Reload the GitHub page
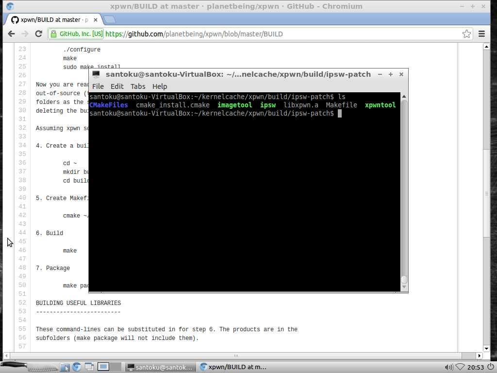 click(x=39, y=34)
